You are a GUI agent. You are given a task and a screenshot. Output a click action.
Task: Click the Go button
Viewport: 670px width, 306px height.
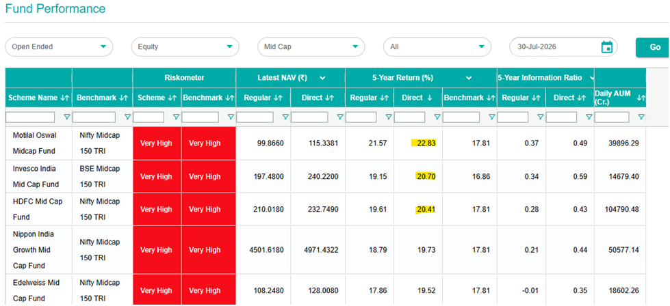(653, 47)
